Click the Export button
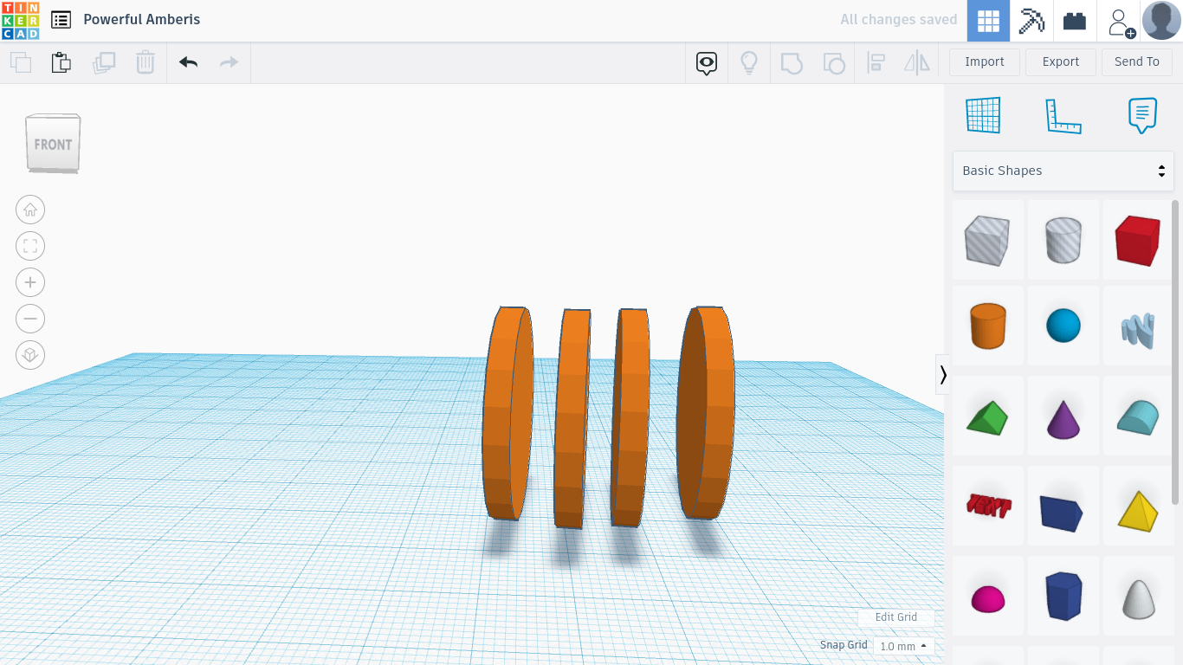The image size is (1183, 665). (x=1061, y=62)
